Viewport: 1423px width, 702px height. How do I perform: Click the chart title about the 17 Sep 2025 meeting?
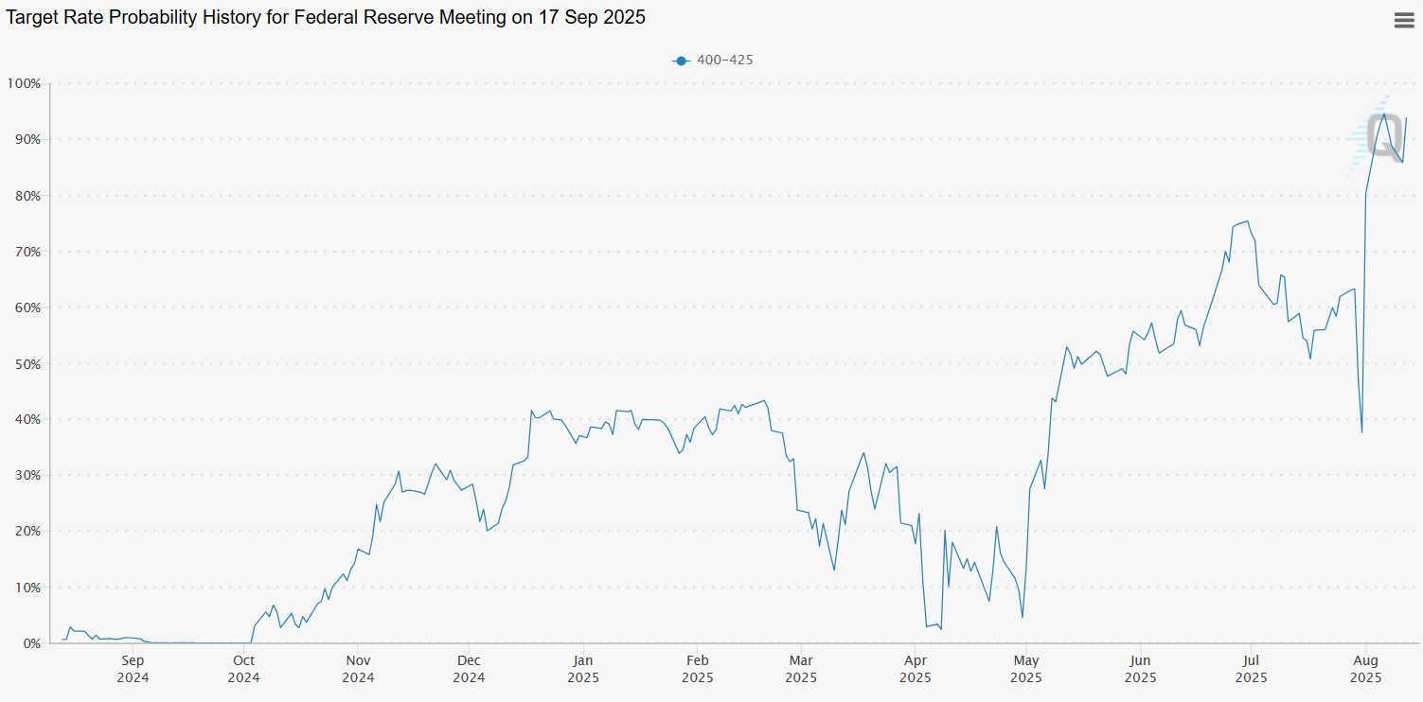click(326, 17)
